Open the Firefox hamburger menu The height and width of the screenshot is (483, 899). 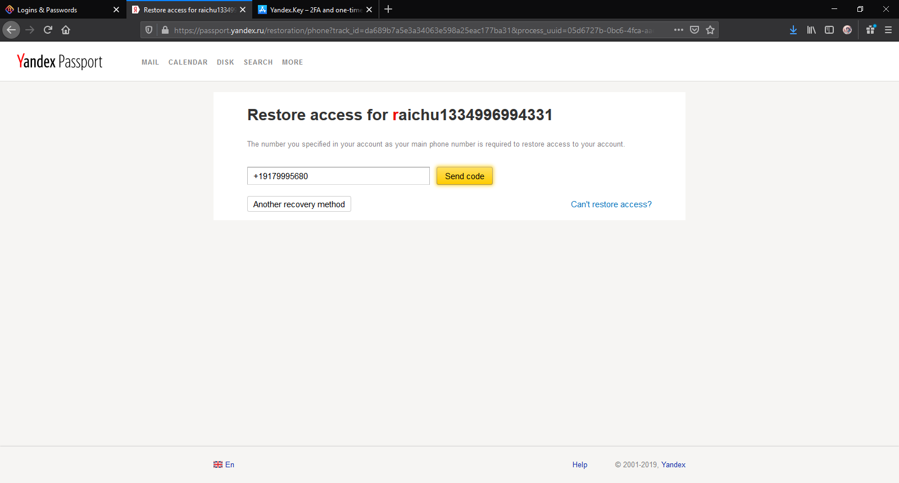(888, 30)
